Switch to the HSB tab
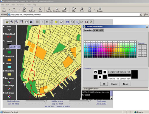Screen dimensions: 149x114 click(x=96, y=30)
